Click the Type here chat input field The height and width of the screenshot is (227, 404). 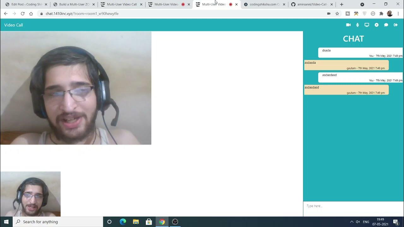point(353,206)
